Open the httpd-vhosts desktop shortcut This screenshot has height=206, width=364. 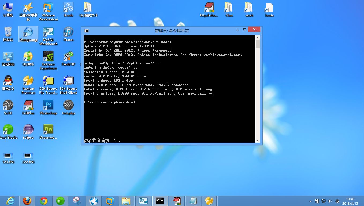(x=209, y=10)
